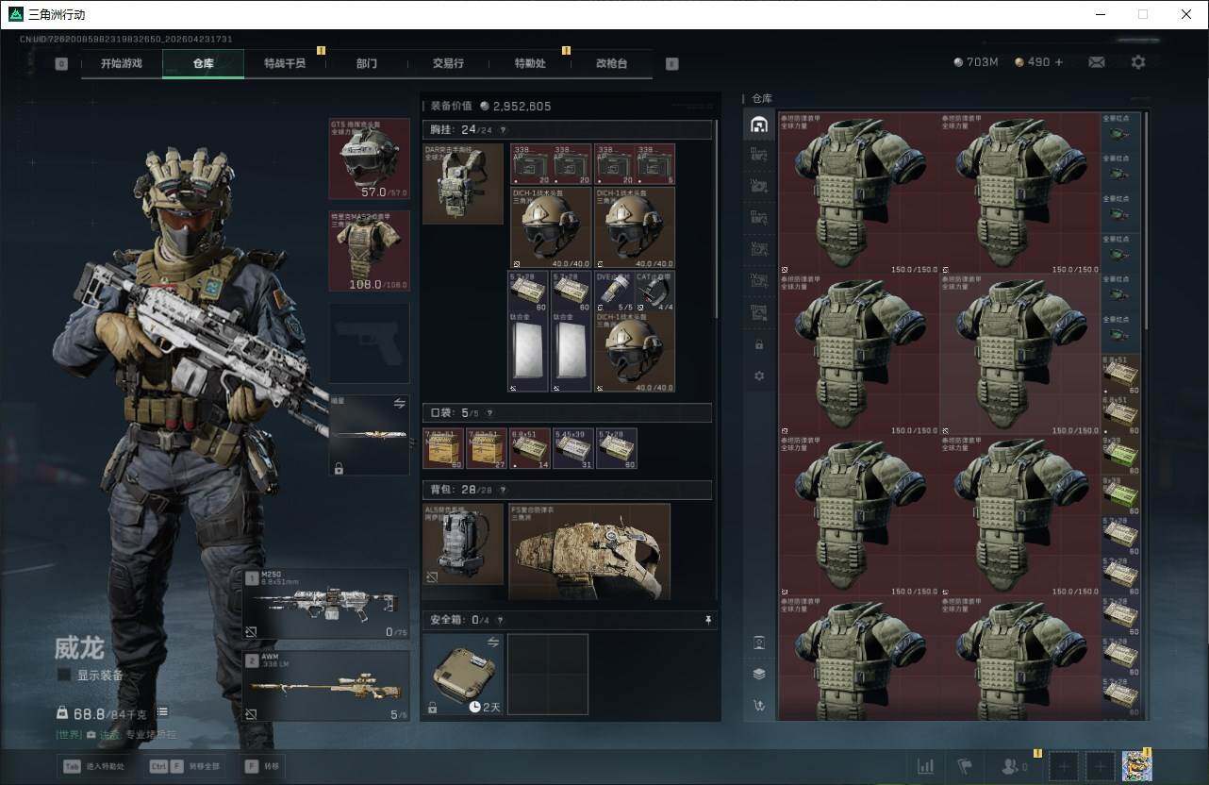Open the 交易行 tab
The height and width of the screenshot is (785, 1209).
448,63
